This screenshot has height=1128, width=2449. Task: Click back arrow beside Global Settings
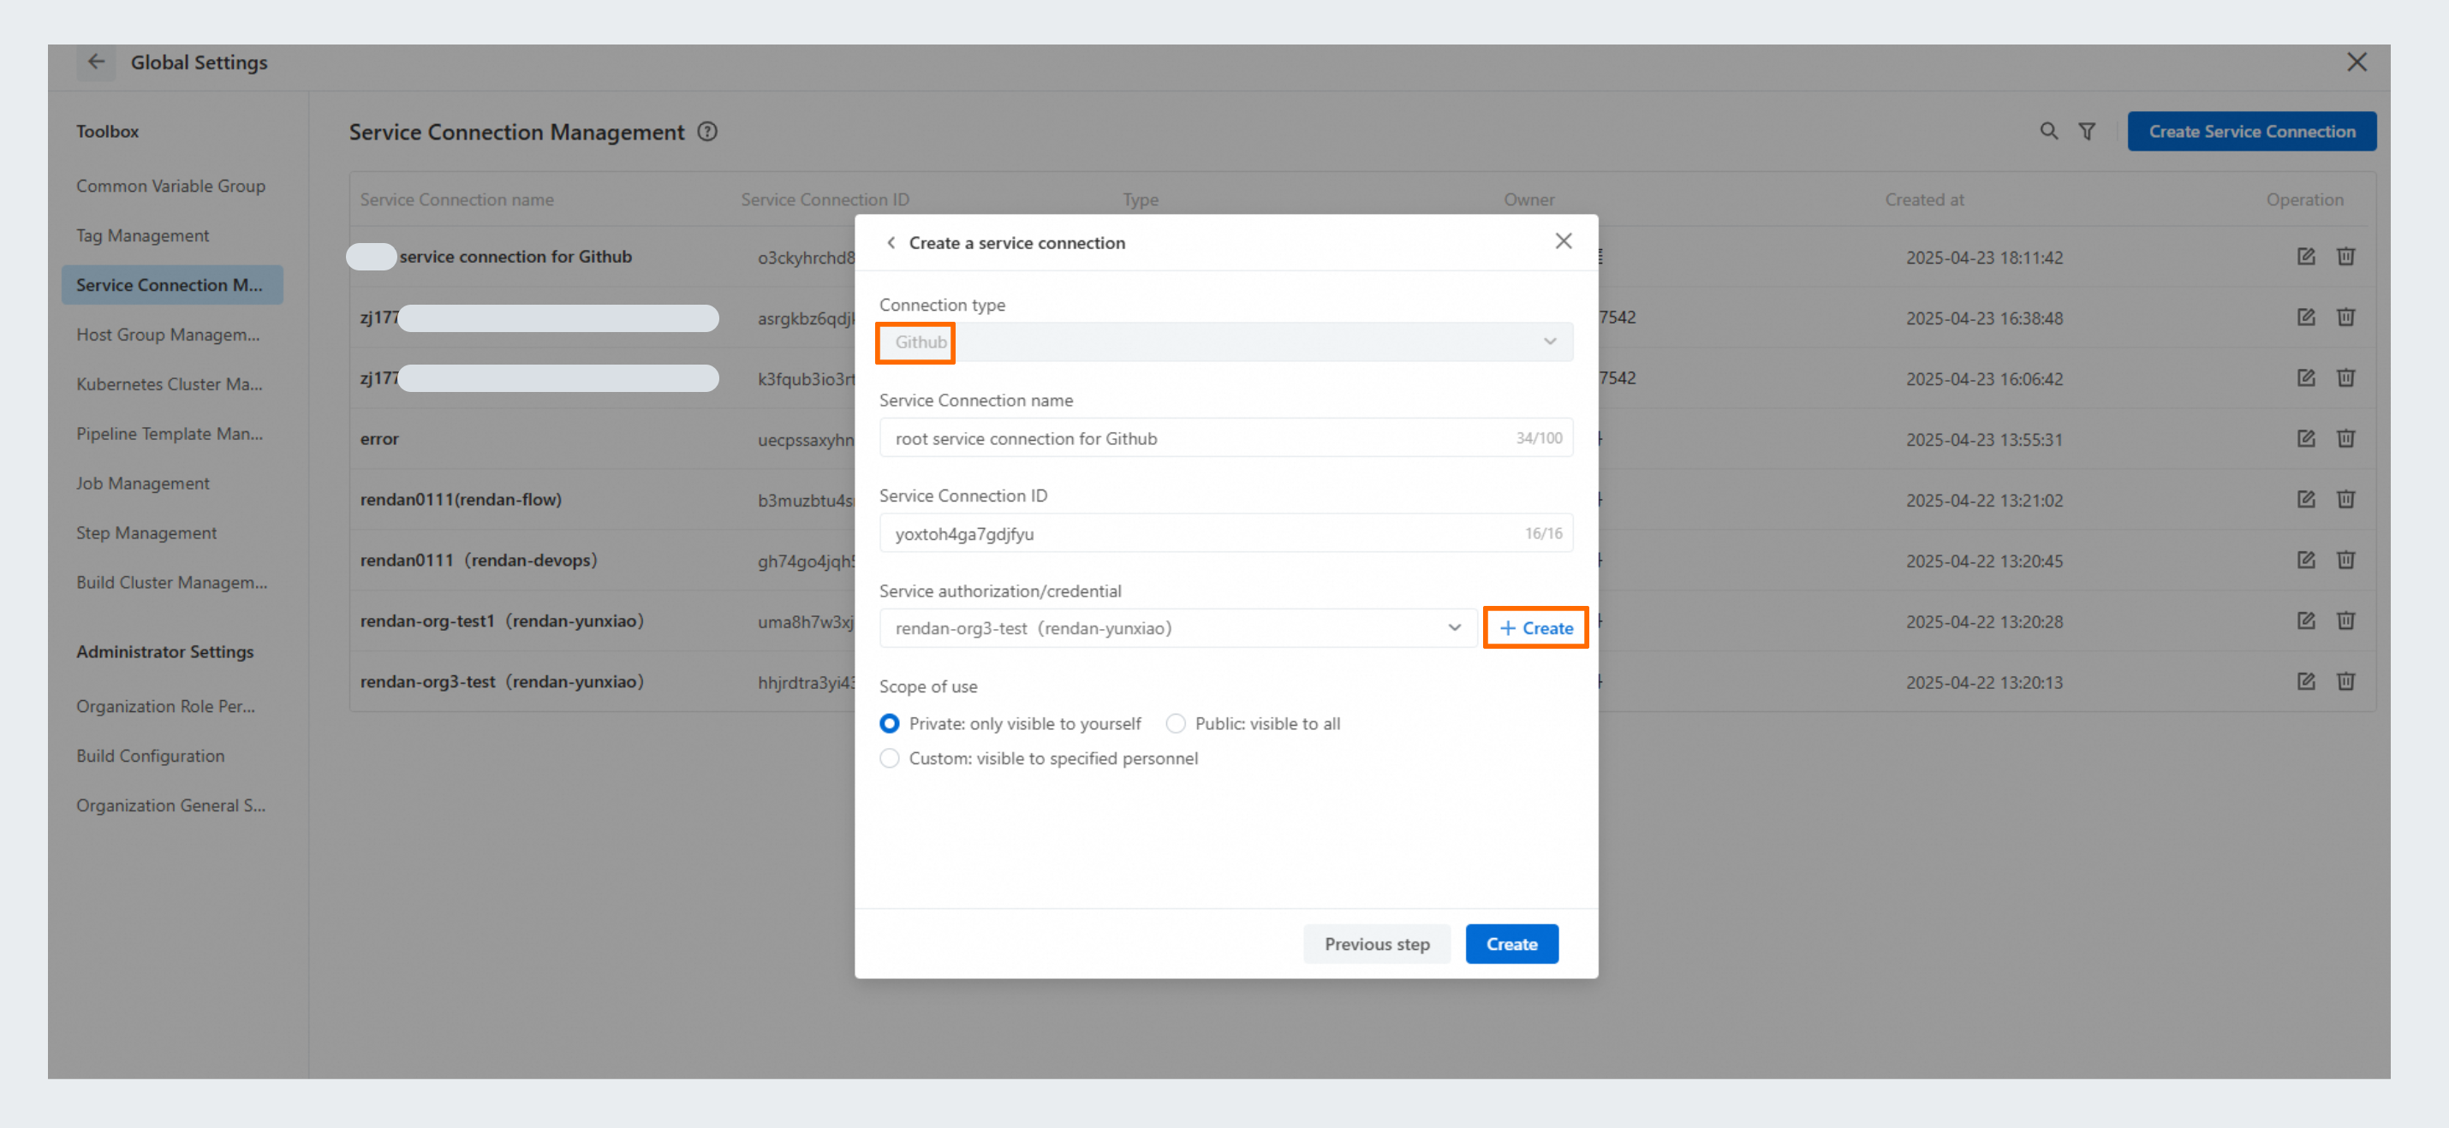click(96, 62)
